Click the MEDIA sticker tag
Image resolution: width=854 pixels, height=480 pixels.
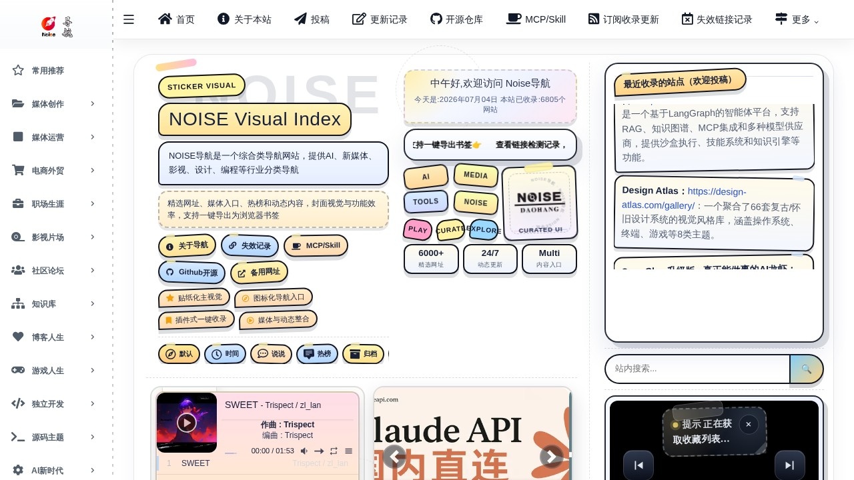476,175
